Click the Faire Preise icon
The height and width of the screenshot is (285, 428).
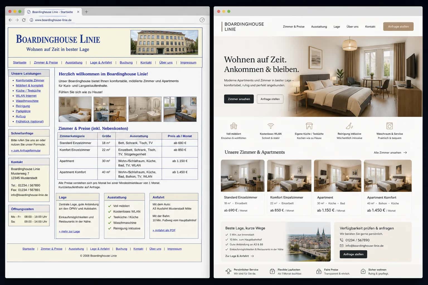(x=319, y=271)
